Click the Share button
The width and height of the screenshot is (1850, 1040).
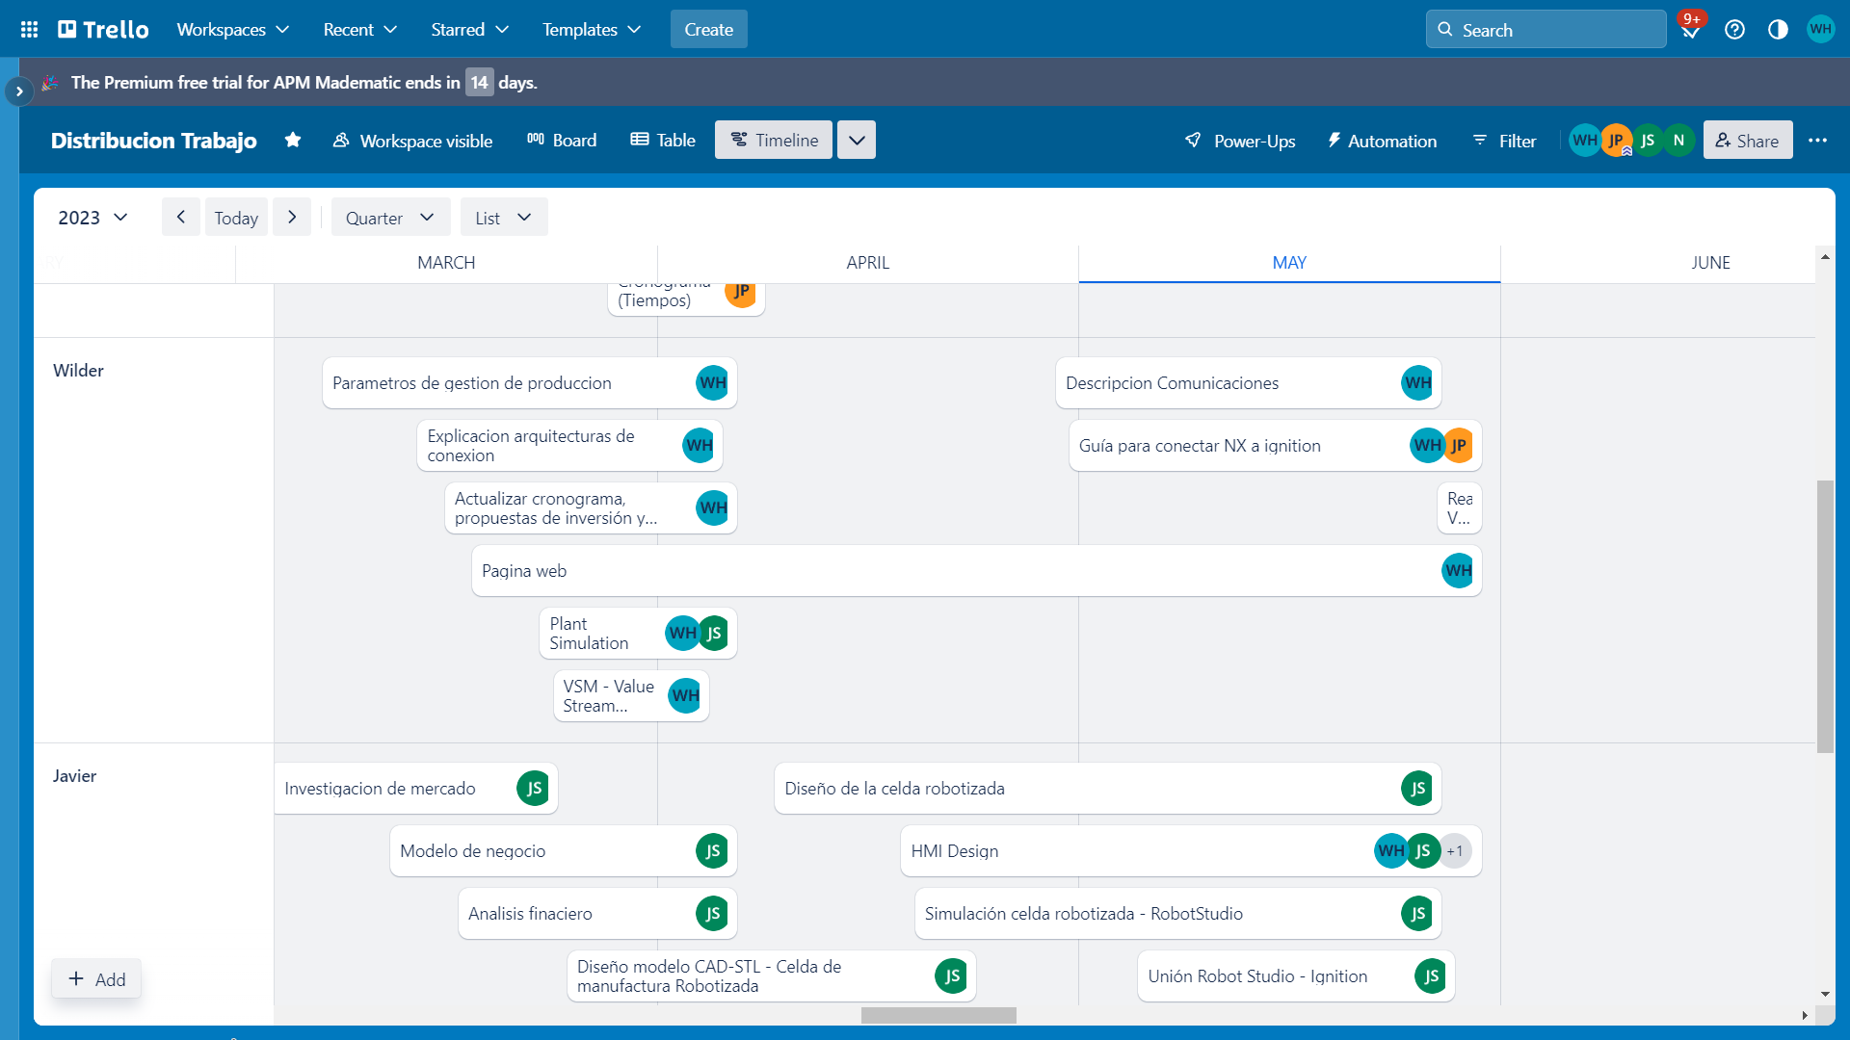pyautogui.click(x=1747, y=141)
